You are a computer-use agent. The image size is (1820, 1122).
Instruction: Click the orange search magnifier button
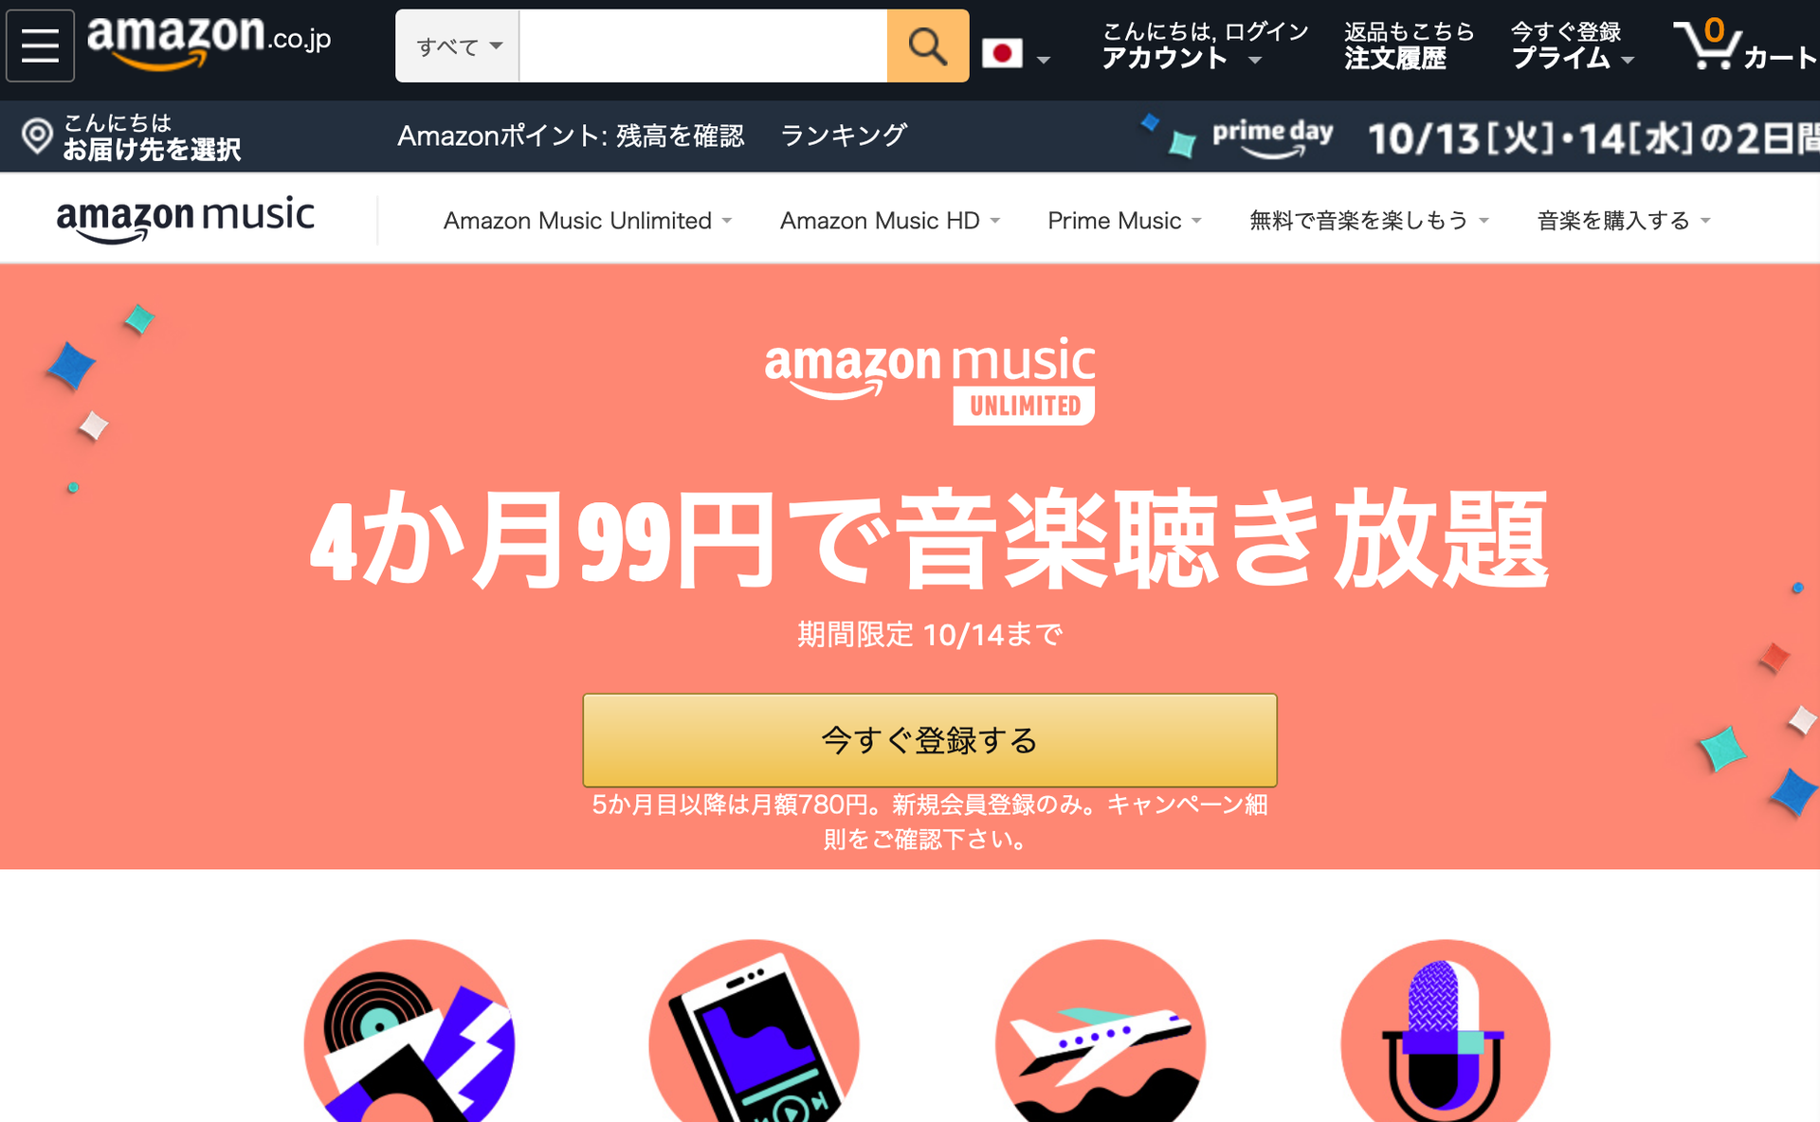927,45
